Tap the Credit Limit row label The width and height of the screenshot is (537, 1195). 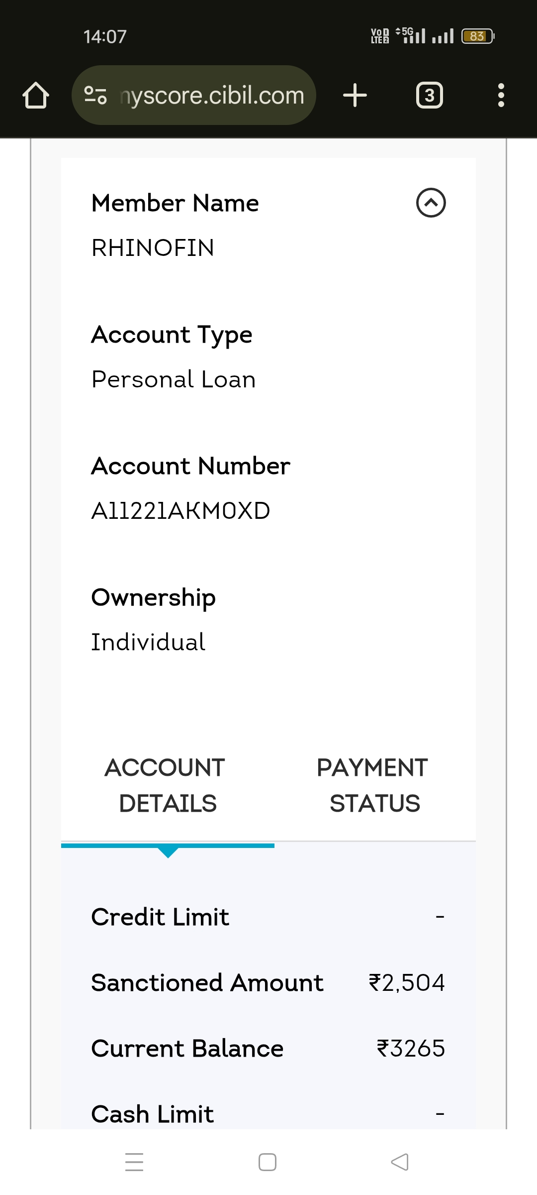[x=160, y=917]
